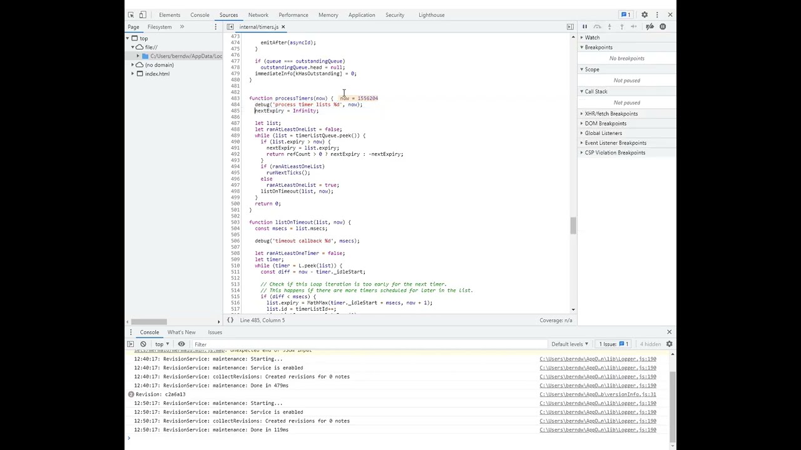The height and width of the screenshot is (450, 801).
Task: Open the Memory panel
Action: pyautogui.click(x=328, y=15)
